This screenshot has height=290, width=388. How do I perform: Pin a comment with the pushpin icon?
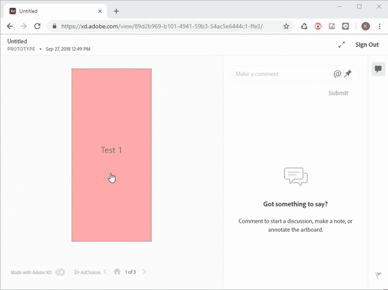pos(347,74)
